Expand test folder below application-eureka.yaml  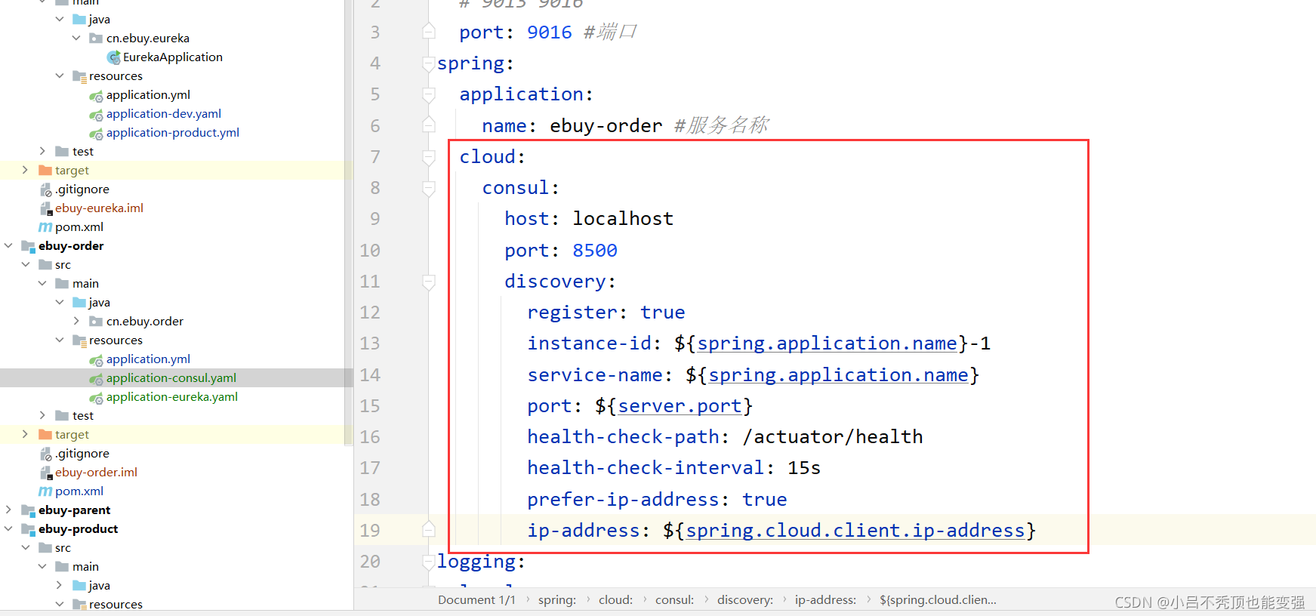click(x=42, y=415)
